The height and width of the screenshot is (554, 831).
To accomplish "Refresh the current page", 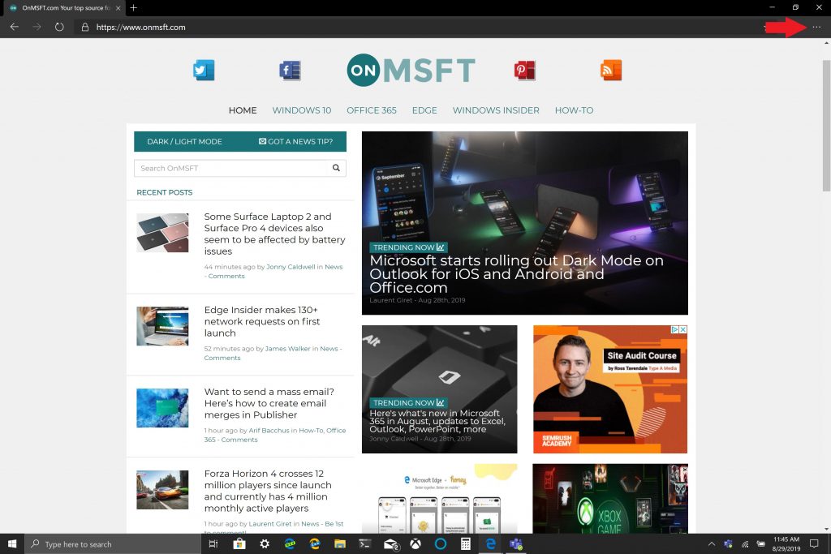I will point(59,27).
